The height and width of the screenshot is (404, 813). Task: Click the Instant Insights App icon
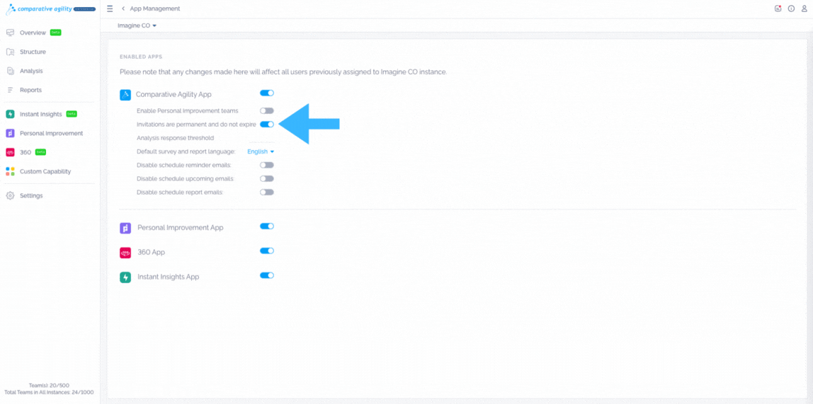point(125,277)
